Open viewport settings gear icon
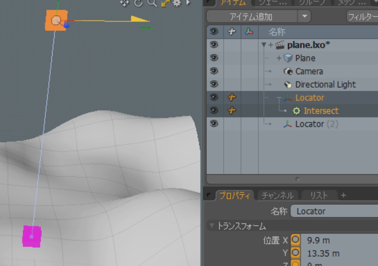The width and height of the screenshot is (378, 266). click(x=177, y=3)
